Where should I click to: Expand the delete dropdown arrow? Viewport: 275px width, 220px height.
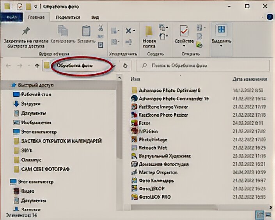click(134, 31)
